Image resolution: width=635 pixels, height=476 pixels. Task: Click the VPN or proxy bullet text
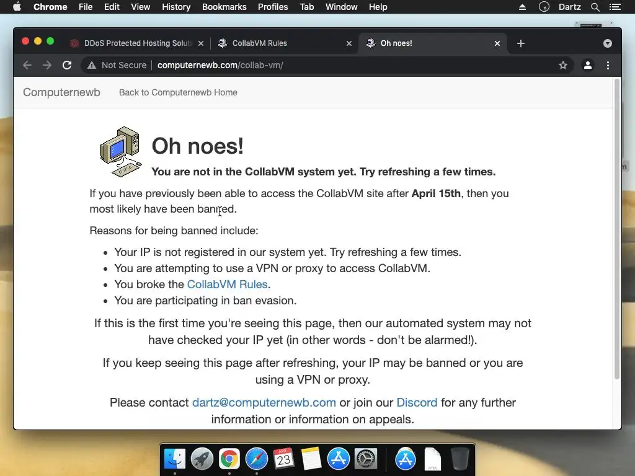tap(272, 268)
